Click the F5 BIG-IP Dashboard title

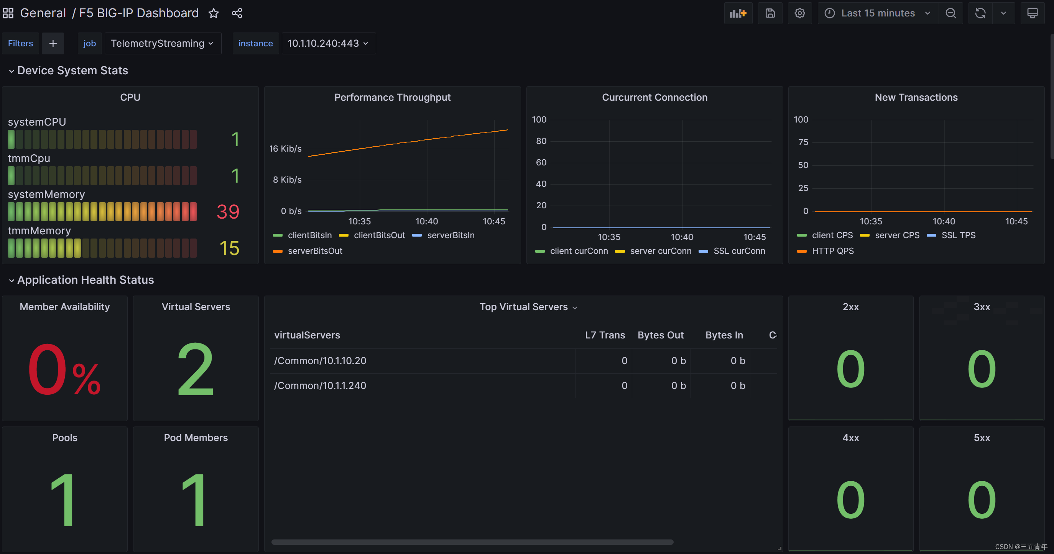tap(139, 13)
